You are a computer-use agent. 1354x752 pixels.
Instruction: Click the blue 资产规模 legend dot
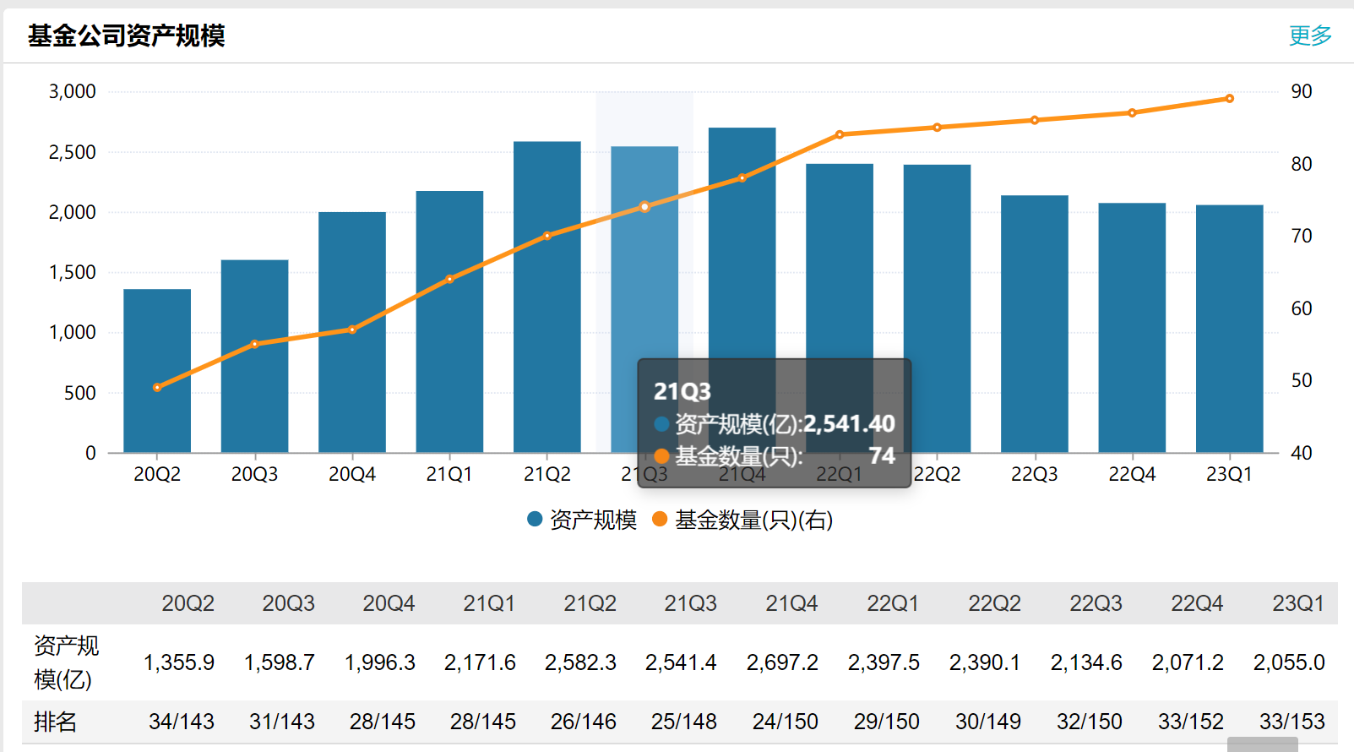pos(535,520)
